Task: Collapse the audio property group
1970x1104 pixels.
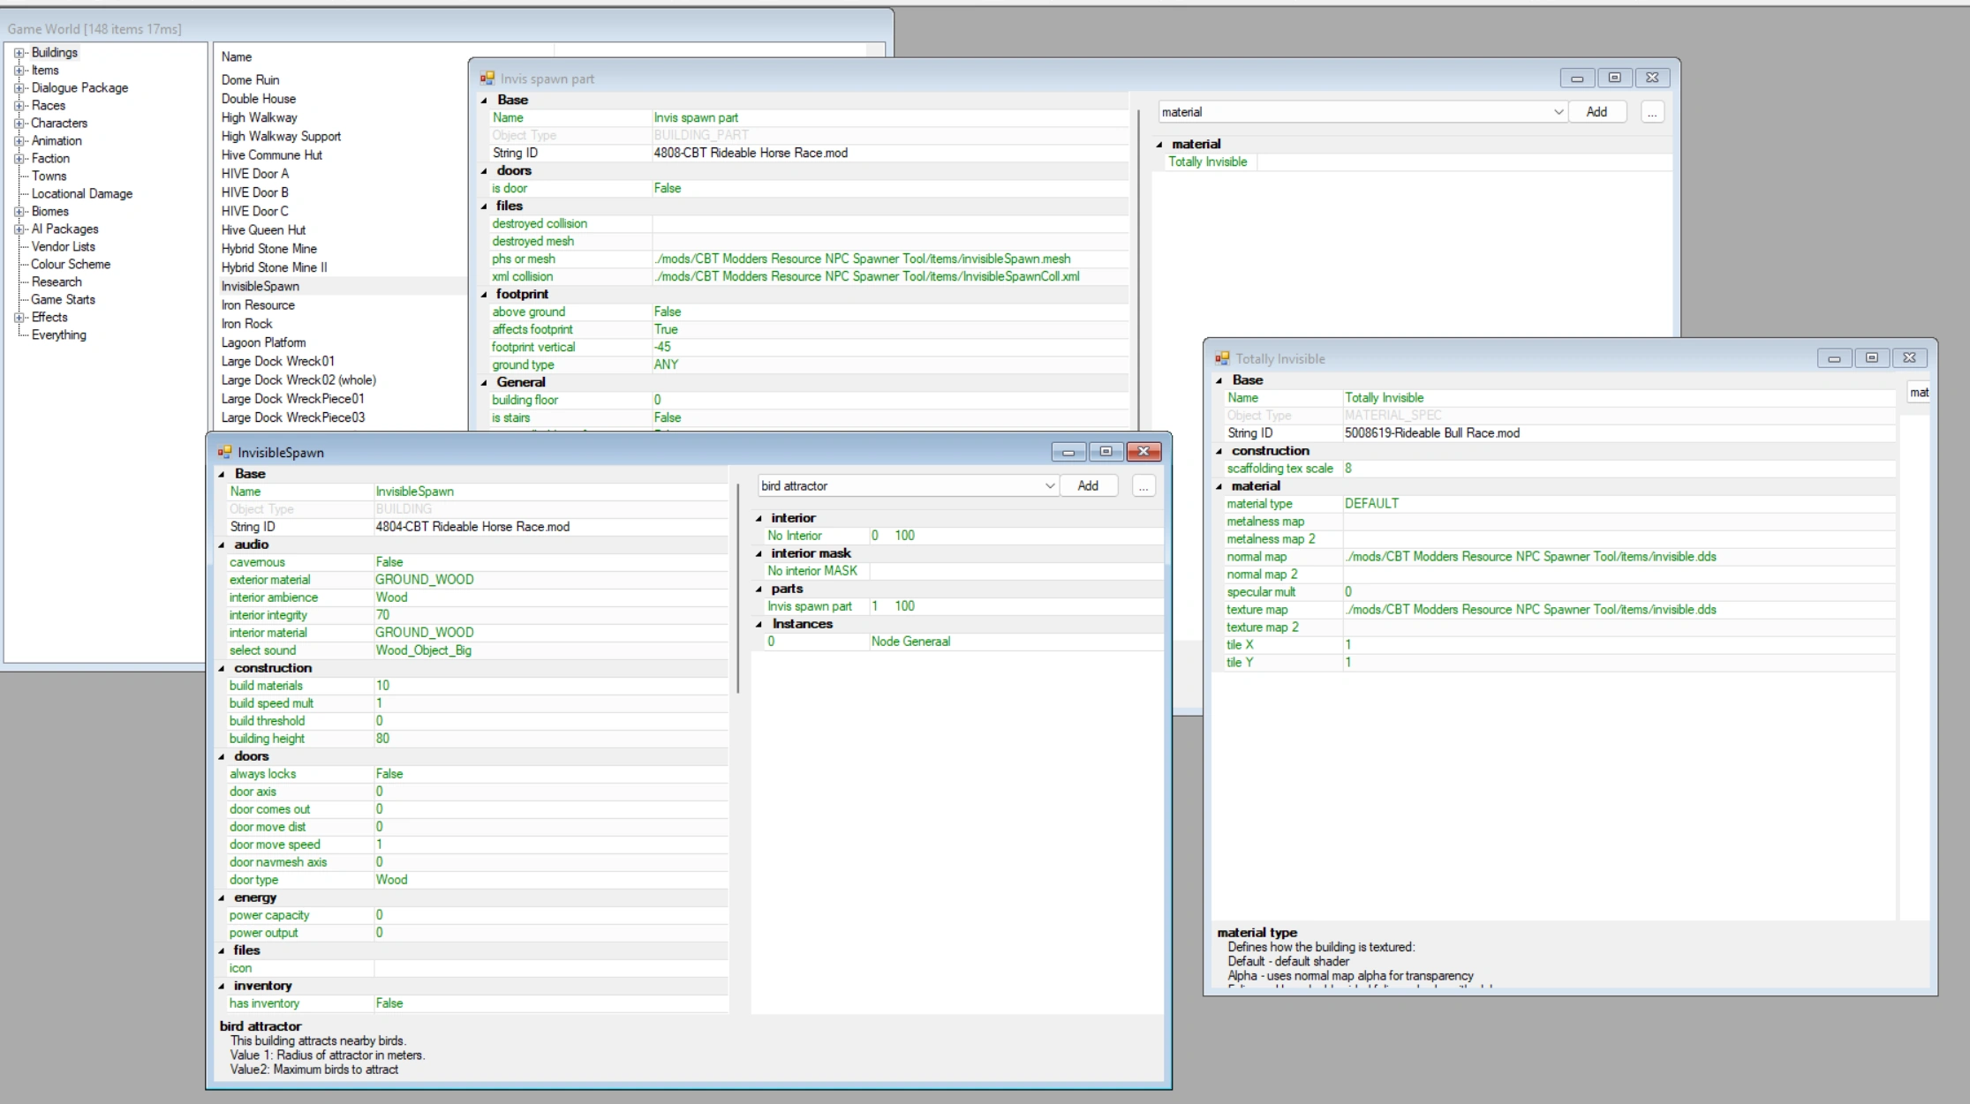Action: (222, 545)
